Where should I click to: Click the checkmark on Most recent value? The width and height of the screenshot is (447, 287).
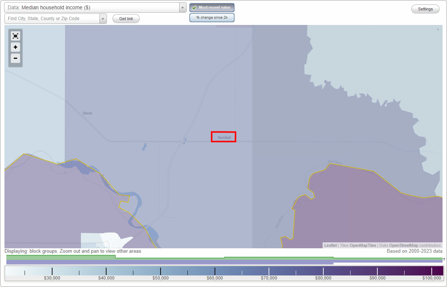pos(194,7)
